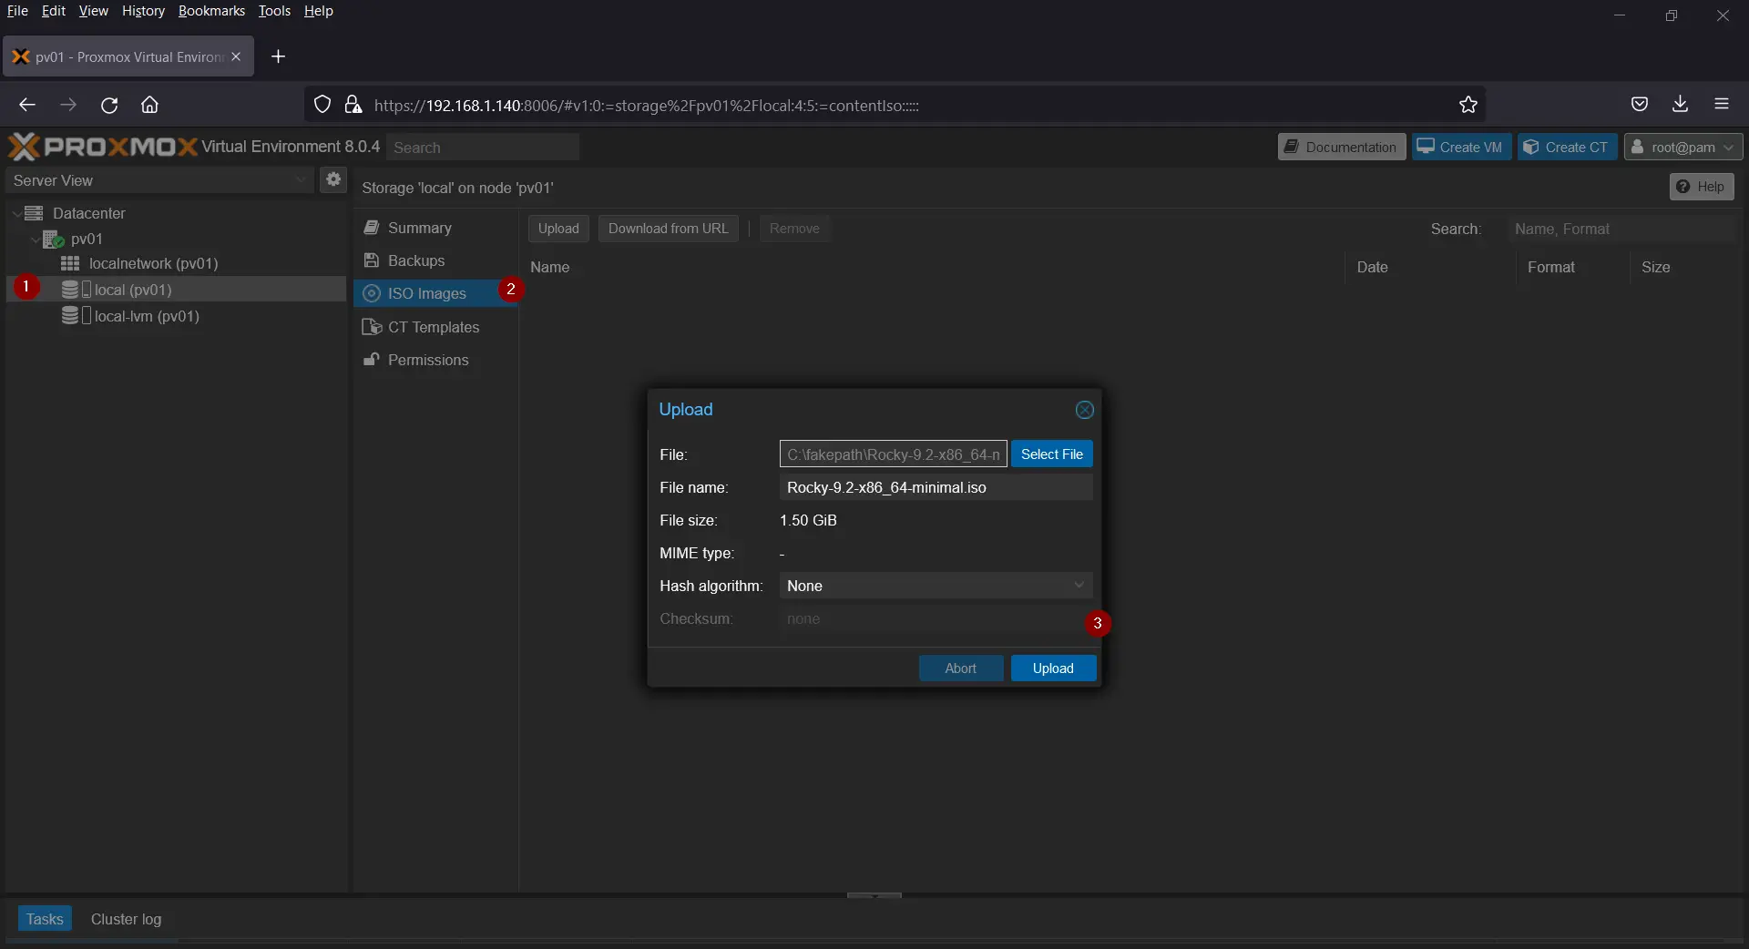This screenshot has width=1749, height=949.
Task: Click the Proxmox logo
Action: pos(102,146)
